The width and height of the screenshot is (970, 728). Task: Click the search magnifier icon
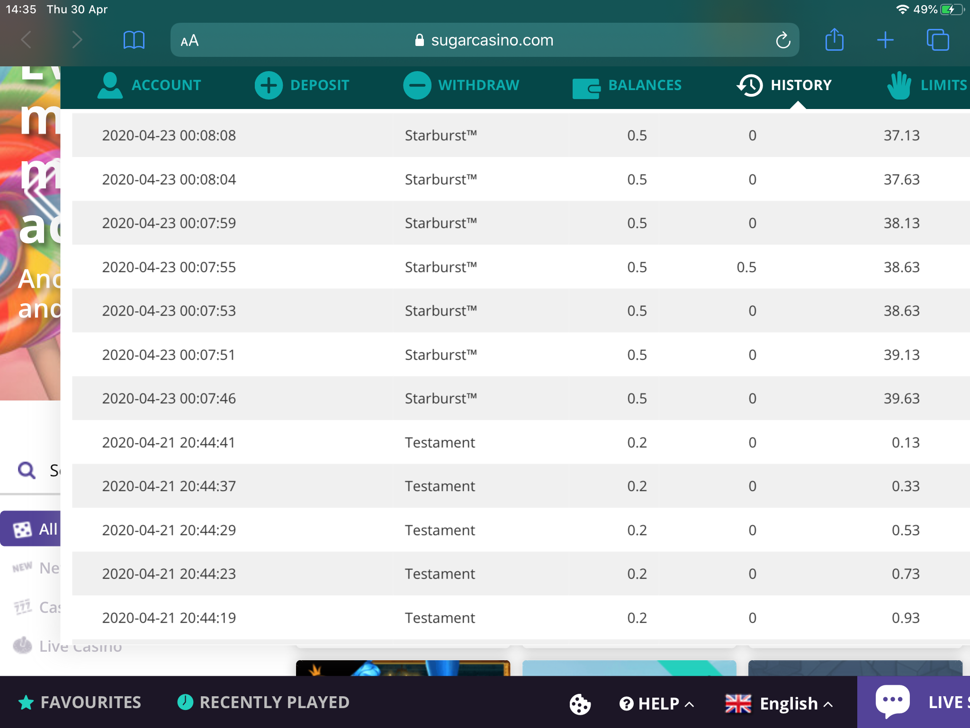pos(27,470)
